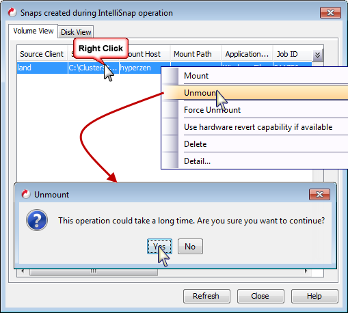Click the Close button at bottom

coord(260,296)
